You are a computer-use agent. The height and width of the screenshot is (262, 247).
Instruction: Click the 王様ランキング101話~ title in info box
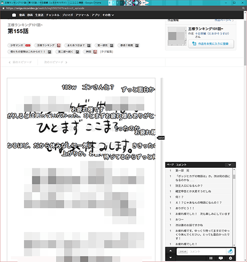coord(206,29)
